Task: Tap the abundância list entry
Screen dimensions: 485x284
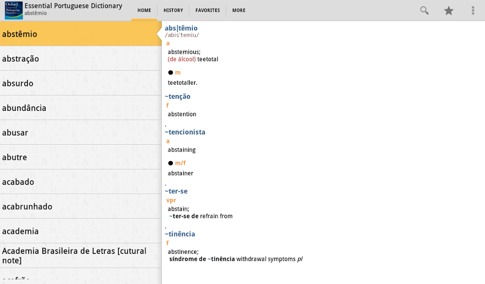Action: [x=80, y=108]
